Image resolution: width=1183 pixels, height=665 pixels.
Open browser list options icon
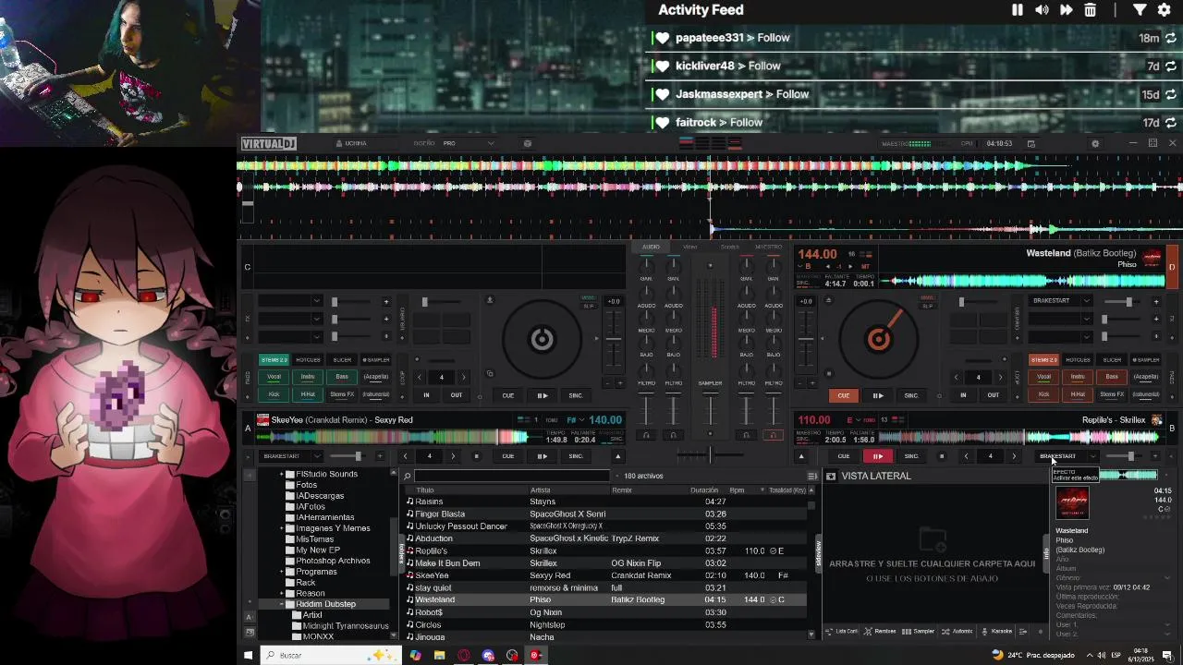point(812,476)
